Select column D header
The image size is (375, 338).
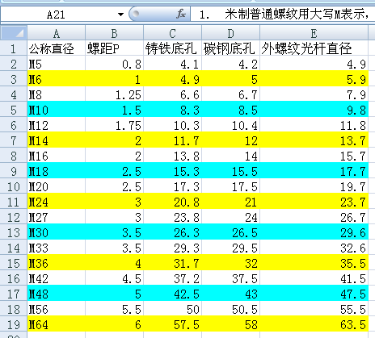(x=230, y=33)
